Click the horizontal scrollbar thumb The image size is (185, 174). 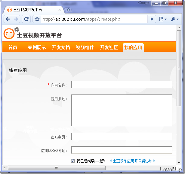[57, 168]
